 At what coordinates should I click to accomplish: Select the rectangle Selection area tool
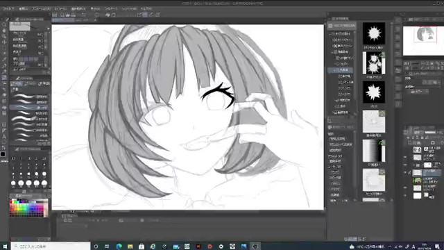[x=4, y=48]
